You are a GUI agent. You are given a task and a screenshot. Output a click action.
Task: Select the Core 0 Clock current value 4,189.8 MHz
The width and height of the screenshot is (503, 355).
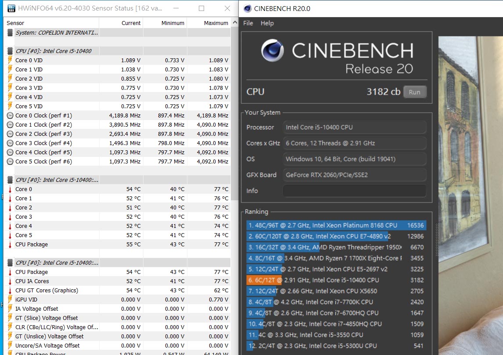125,116
